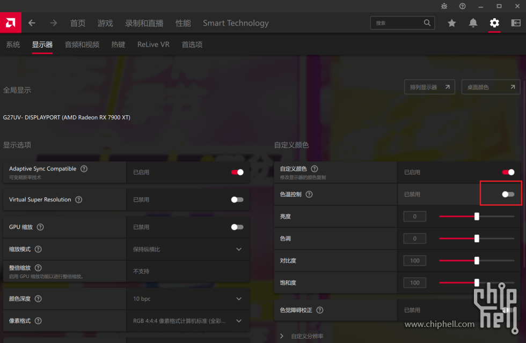This screenshot has width=526, height=343.
Task: Click the search magnifier icon
Action: 427,23
